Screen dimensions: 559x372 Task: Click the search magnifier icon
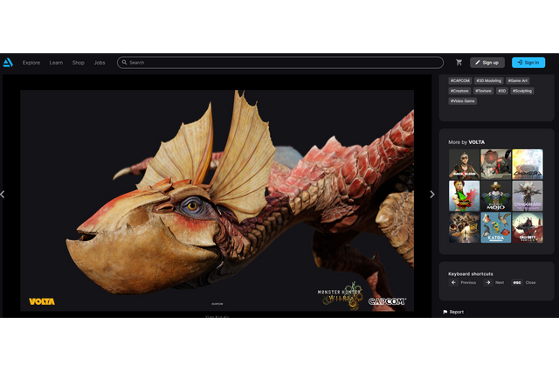coord(124,62)
